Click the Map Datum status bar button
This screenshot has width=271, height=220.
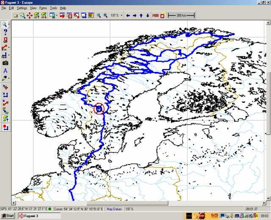114,209
